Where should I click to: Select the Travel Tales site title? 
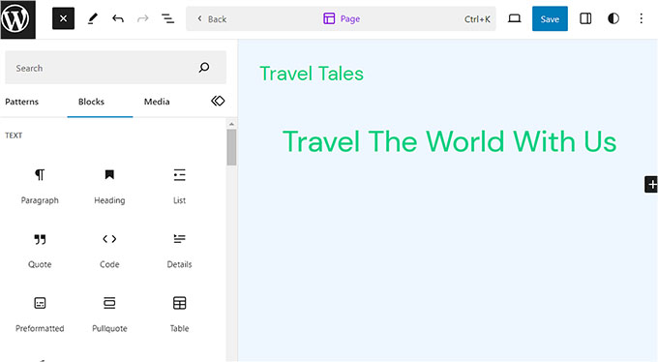(312, 74)
